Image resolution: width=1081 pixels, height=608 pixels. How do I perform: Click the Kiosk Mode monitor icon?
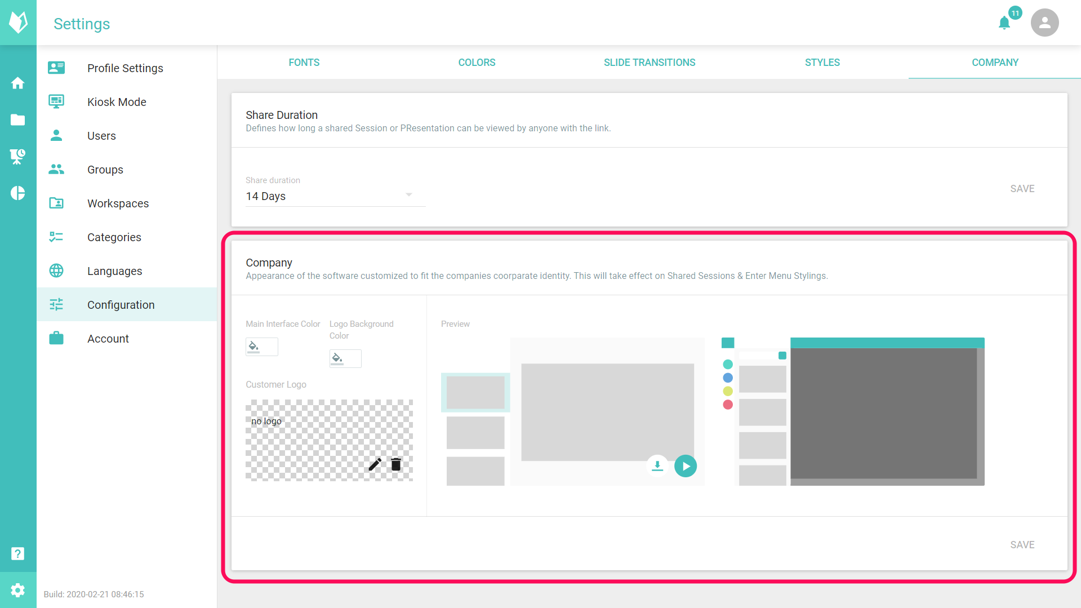[x=56, y=101]
